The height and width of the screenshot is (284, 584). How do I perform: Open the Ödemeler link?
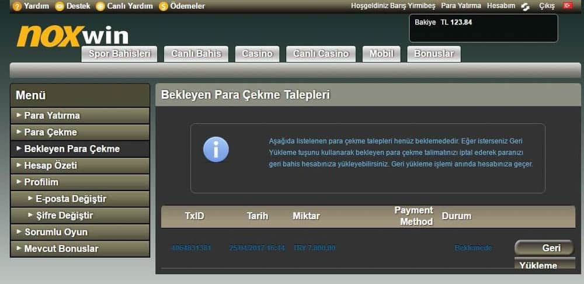coord(187,6)
